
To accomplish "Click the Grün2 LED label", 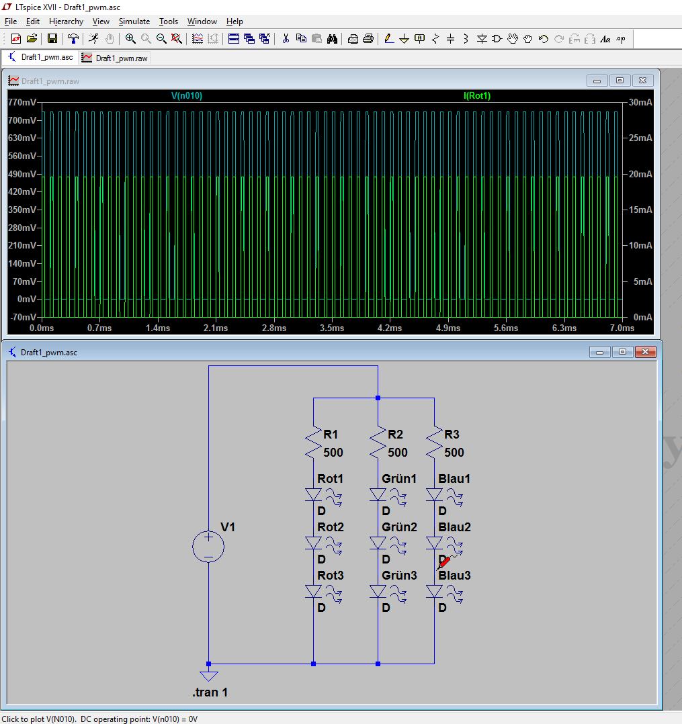I will (399, 527).
